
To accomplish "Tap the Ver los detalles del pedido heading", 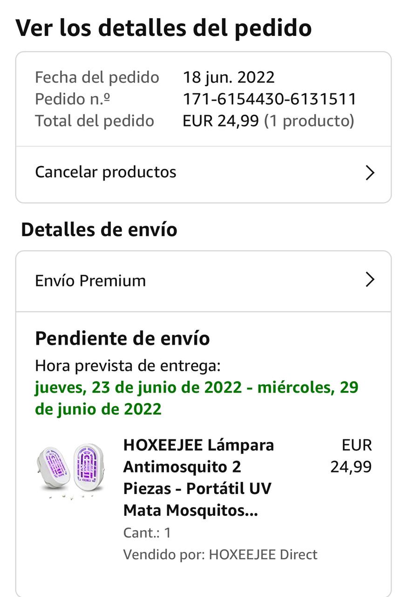I will point(163,28).
